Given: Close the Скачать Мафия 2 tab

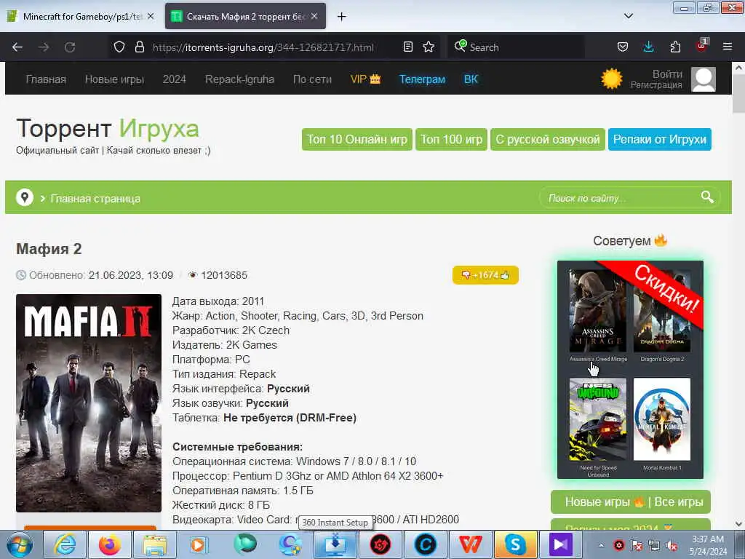Looking at the screenshot, I should 314,16.
